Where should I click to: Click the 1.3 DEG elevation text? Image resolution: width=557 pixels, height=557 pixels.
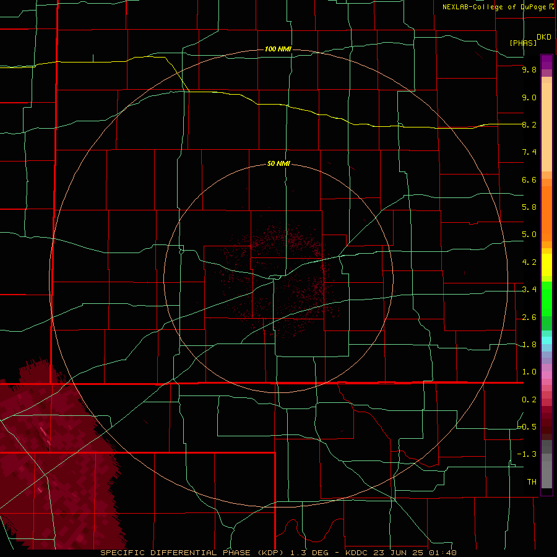pyautogui.click(x=309, y=553)
